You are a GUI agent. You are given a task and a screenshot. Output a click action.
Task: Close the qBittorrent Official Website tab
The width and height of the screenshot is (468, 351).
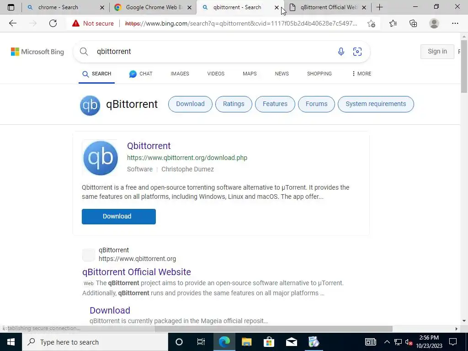(x=364, y=7)
